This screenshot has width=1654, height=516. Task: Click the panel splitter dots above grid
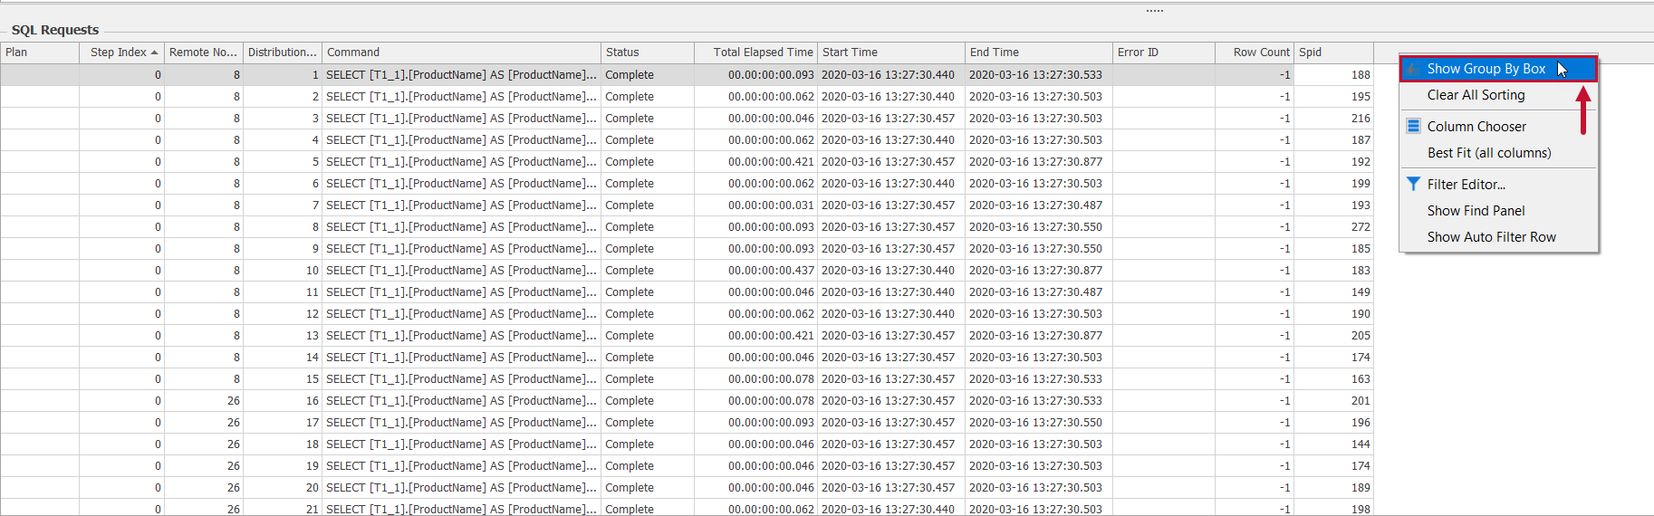tap(1154, 11)
